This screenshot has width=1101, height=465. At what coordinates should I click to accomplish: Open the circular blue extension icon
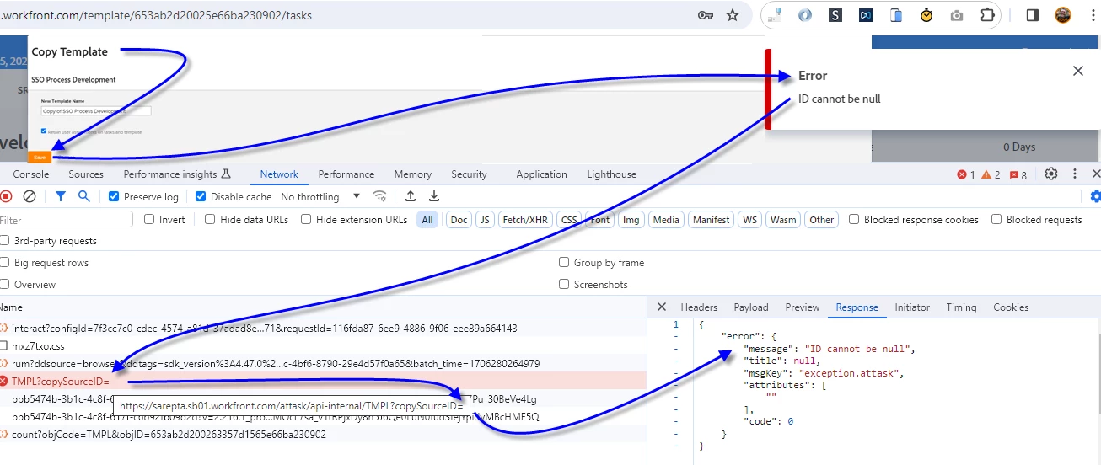[805, 15]
